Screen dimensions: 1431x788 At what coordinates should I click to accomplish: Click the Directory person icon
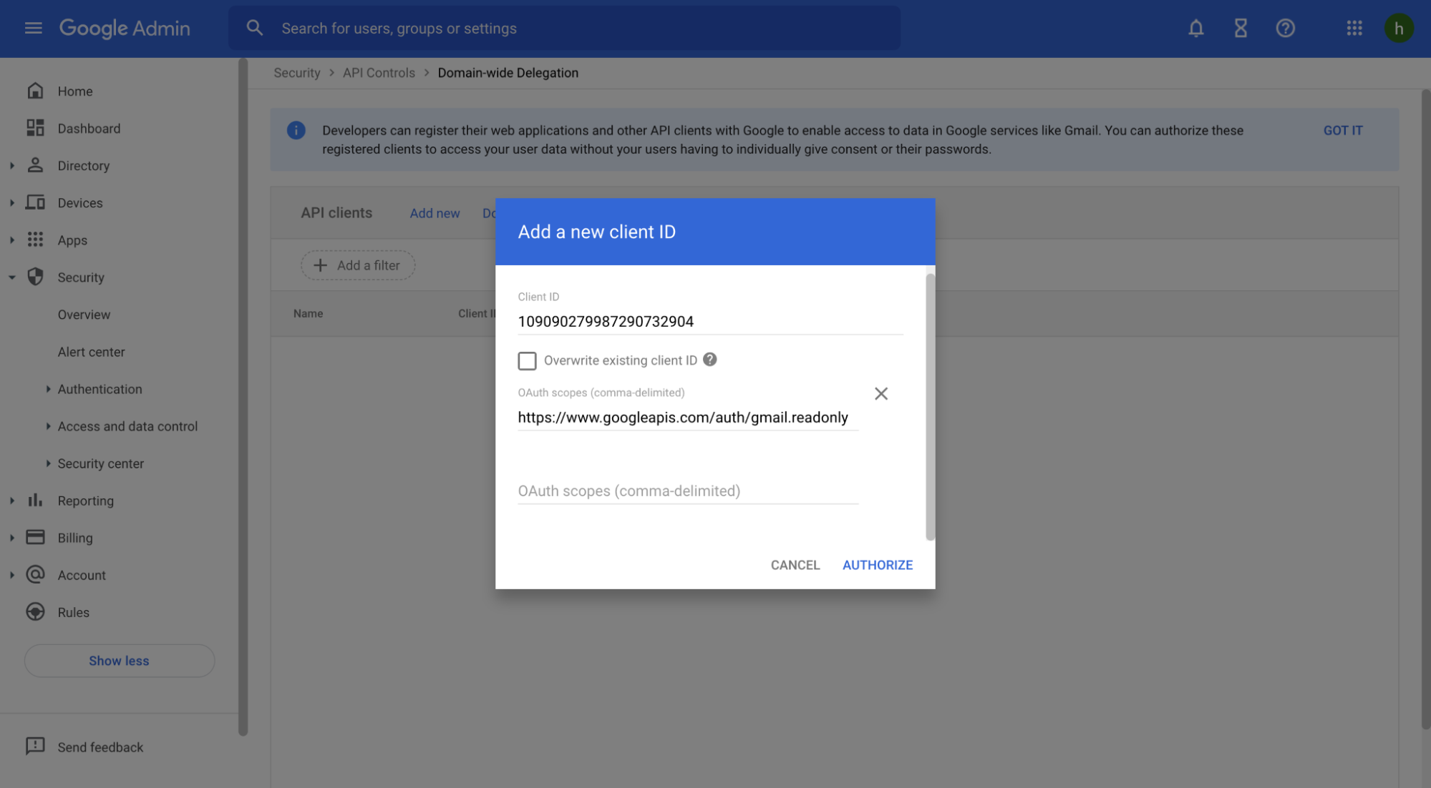tap(35, 165)
